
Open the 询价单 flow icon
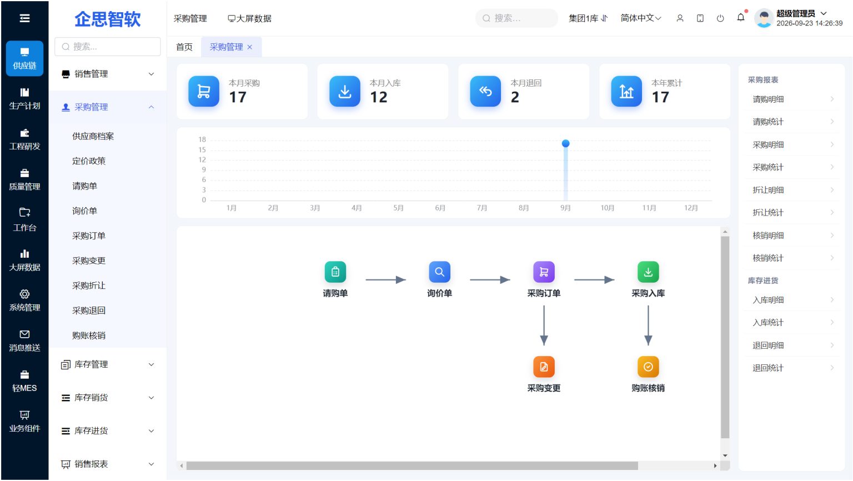point(440,272)
